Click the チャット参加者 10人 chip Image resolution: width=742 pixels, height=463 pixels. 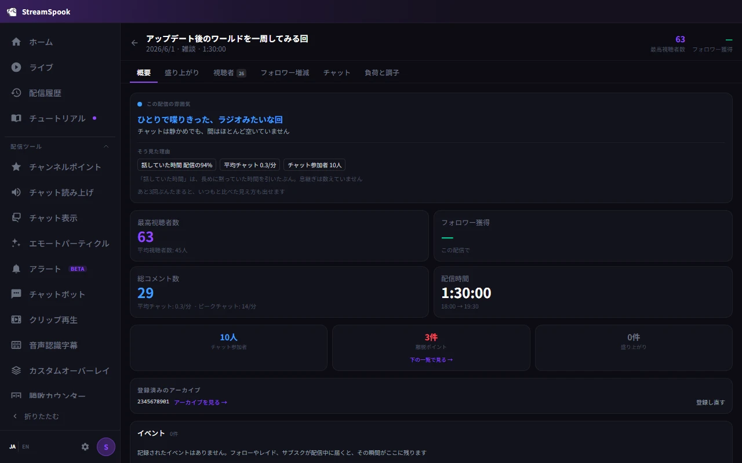[315, 165]
